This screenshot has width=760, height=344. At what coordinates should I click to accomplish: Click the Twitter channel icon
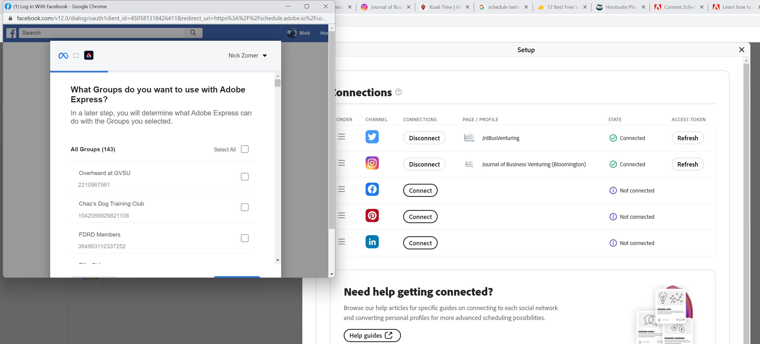tap(372, 137)
